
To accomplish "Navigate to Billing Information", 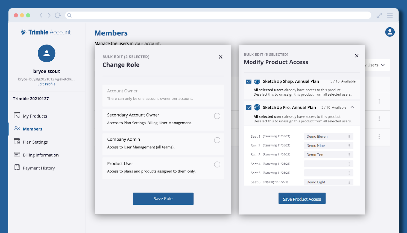I will point(41,155).
